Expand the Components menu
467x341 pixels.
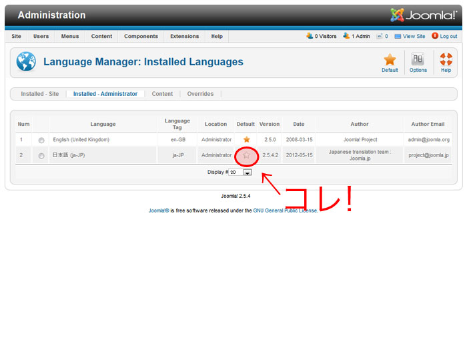point(141,36)
